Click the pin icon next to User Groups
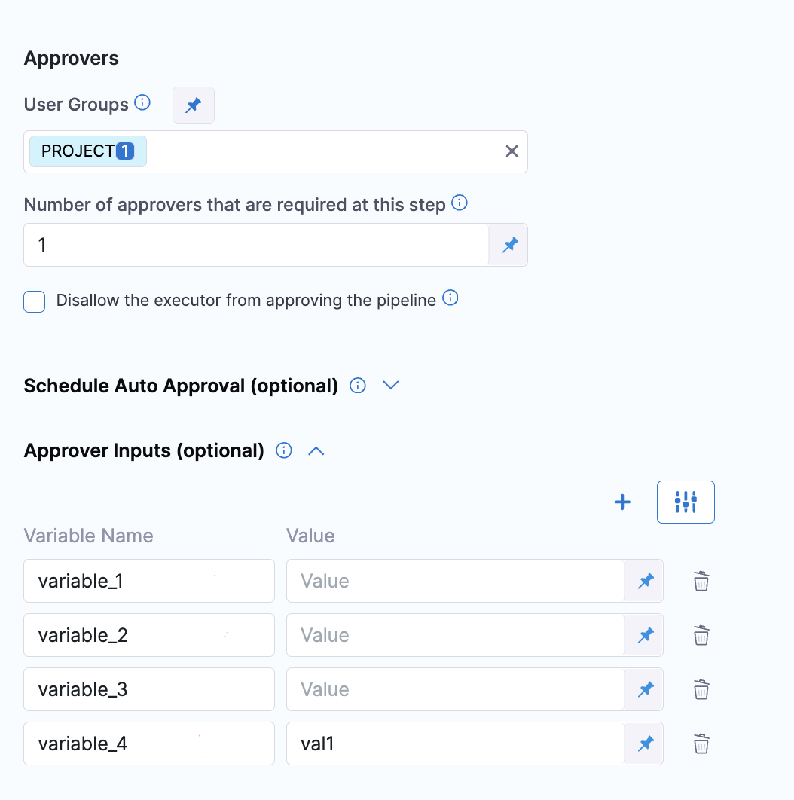 click(194, 105)
